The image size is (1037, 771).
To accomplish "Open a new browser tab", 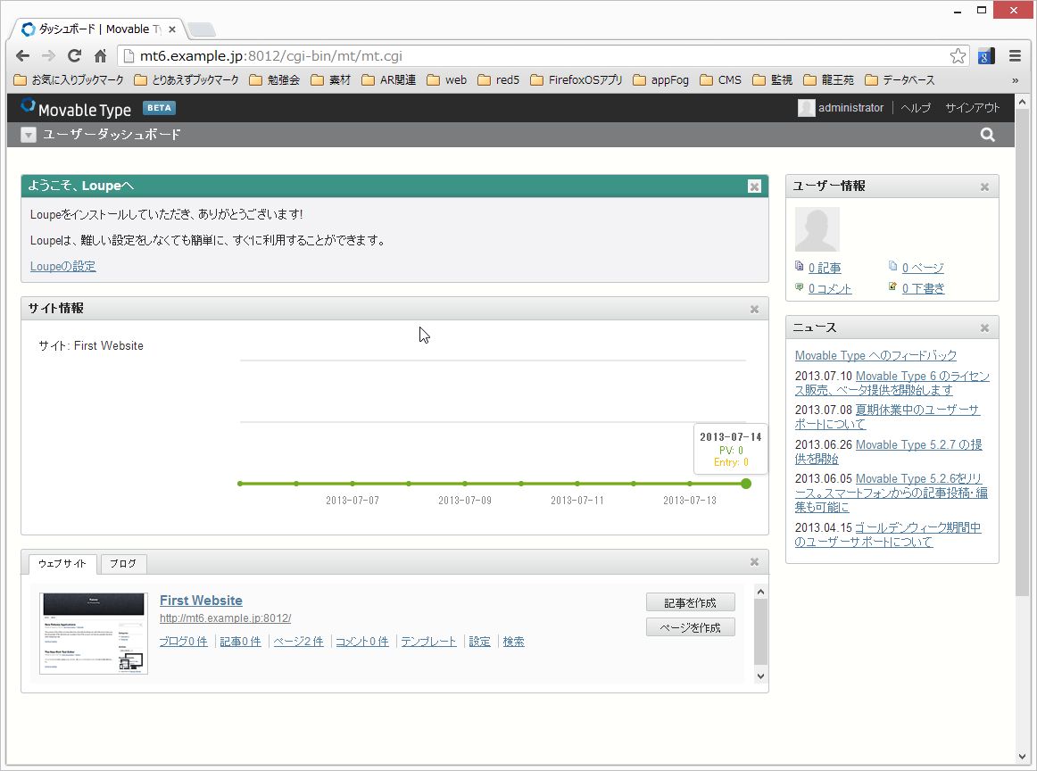I will click(201, 29).
